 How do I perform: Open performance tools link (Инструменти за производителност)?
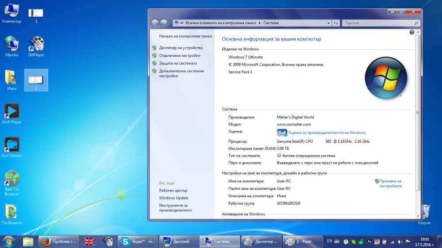point(175,207)
